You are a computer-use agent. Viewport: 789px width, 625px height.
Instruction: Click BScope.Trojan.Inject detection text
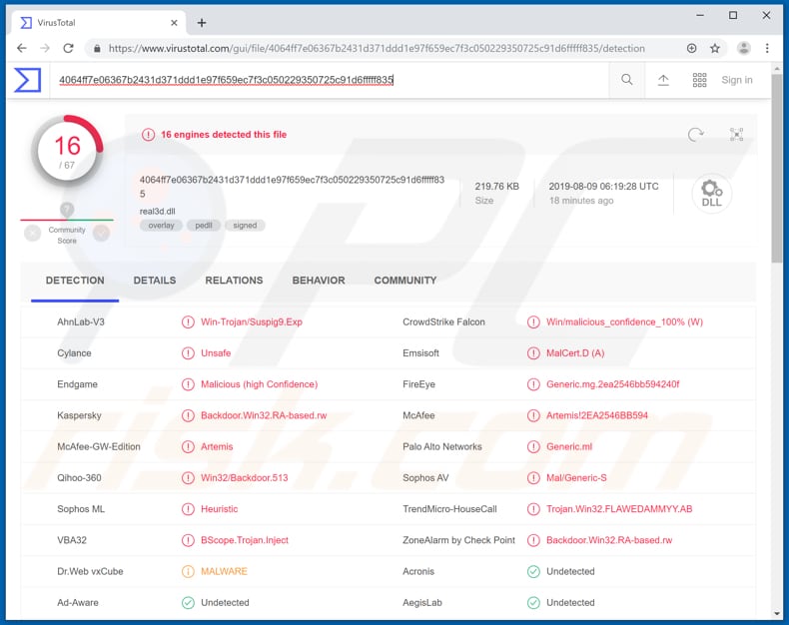(x=245, y=540)
